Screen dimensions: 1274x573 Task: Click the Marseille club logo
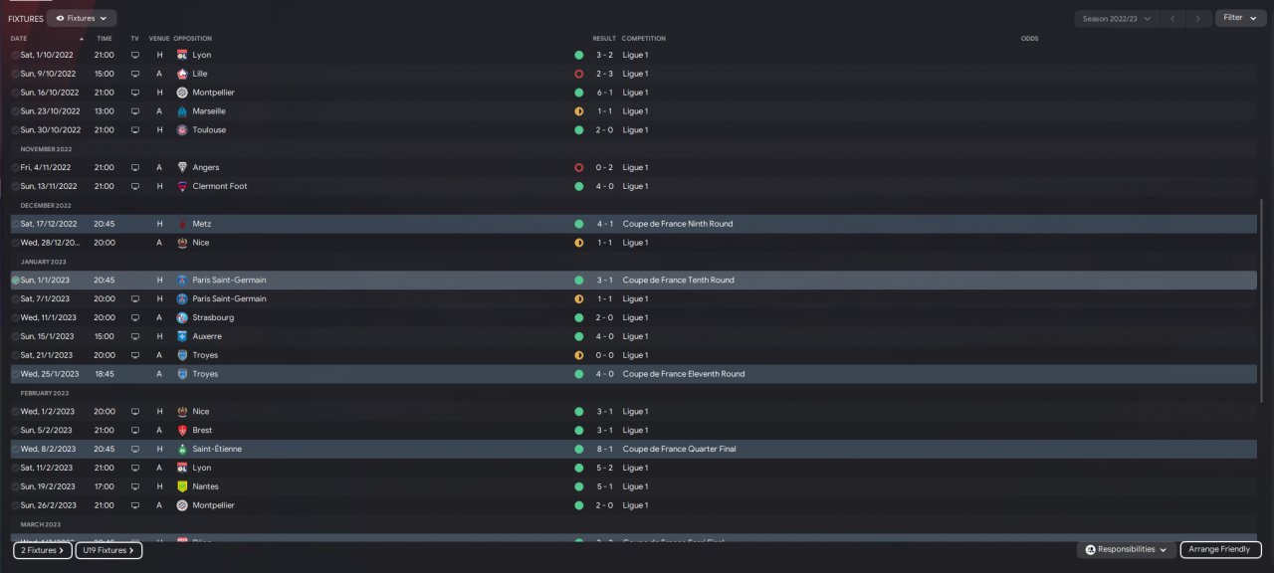click(182, 111)
